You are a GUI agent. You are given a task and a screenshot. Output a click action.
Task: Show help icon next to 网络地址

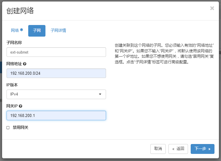click(x=25, y=64)
